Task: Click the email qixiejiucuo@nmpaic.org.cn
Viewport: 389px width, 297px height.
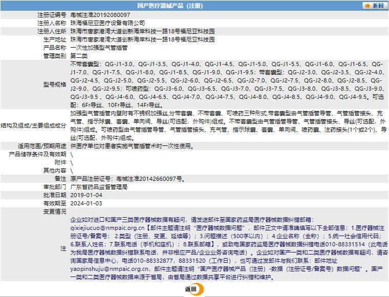Action: click(107, 228)
